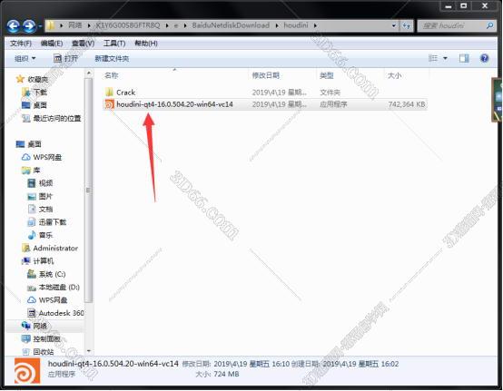The image size is (503, 391).
Task: Click the houdini installer file icon
Action: pyautogui.click(x=109, y=104)
